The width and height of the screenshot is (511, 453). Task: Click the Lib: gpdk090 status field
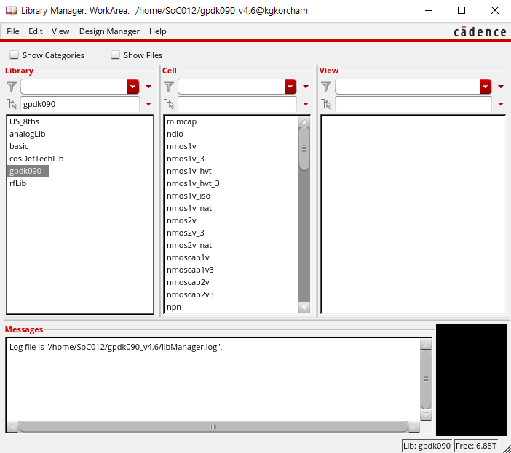click(427, 446)
